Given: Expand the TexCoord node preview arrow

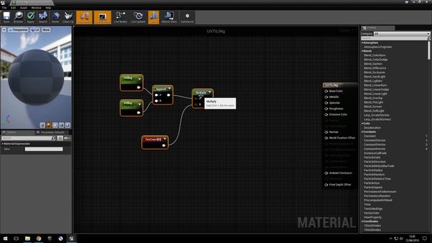Looking at the screenshot, I should point(165,139).
